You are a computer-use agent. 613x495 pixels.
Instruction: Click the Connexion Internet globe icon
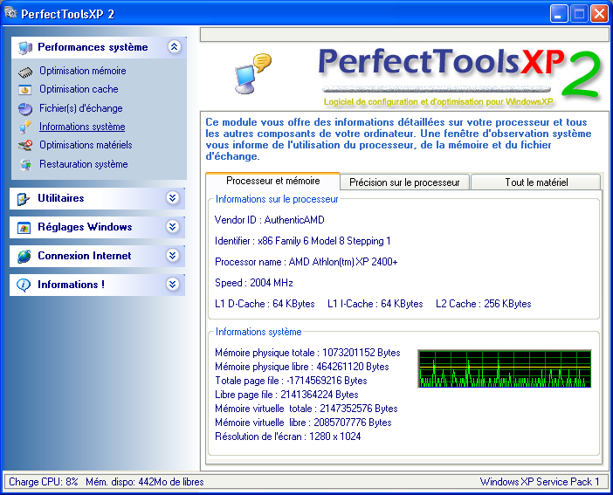coord(24,256)
